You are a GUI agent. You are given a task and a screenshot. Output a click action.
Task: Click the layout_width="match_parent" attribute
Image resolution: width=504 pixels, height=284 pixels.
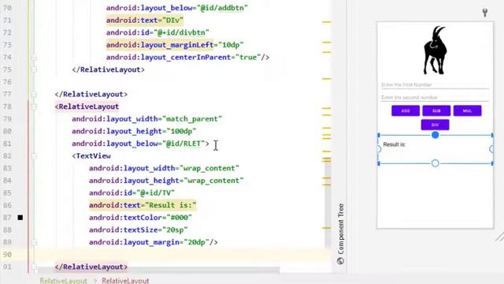147,119
